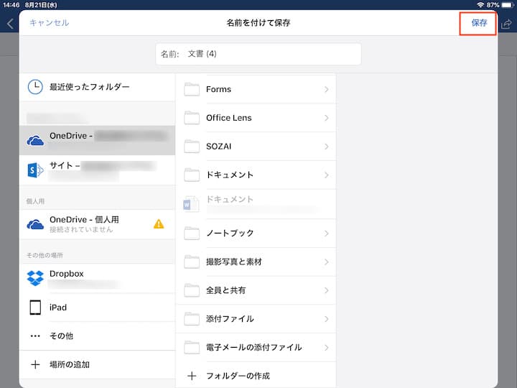This screenshot has height=388, width=517.
Task: Tap the plus icon for フォルダーの作成
Action: 192,376
